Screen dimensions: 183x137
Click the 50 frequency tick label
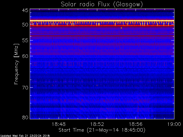(x=25, y=25)
